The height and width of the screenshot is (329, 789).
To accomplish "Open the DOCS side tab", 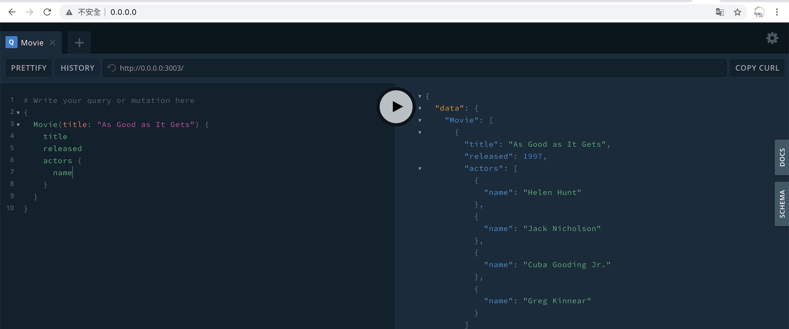I will tap(782, 157).
